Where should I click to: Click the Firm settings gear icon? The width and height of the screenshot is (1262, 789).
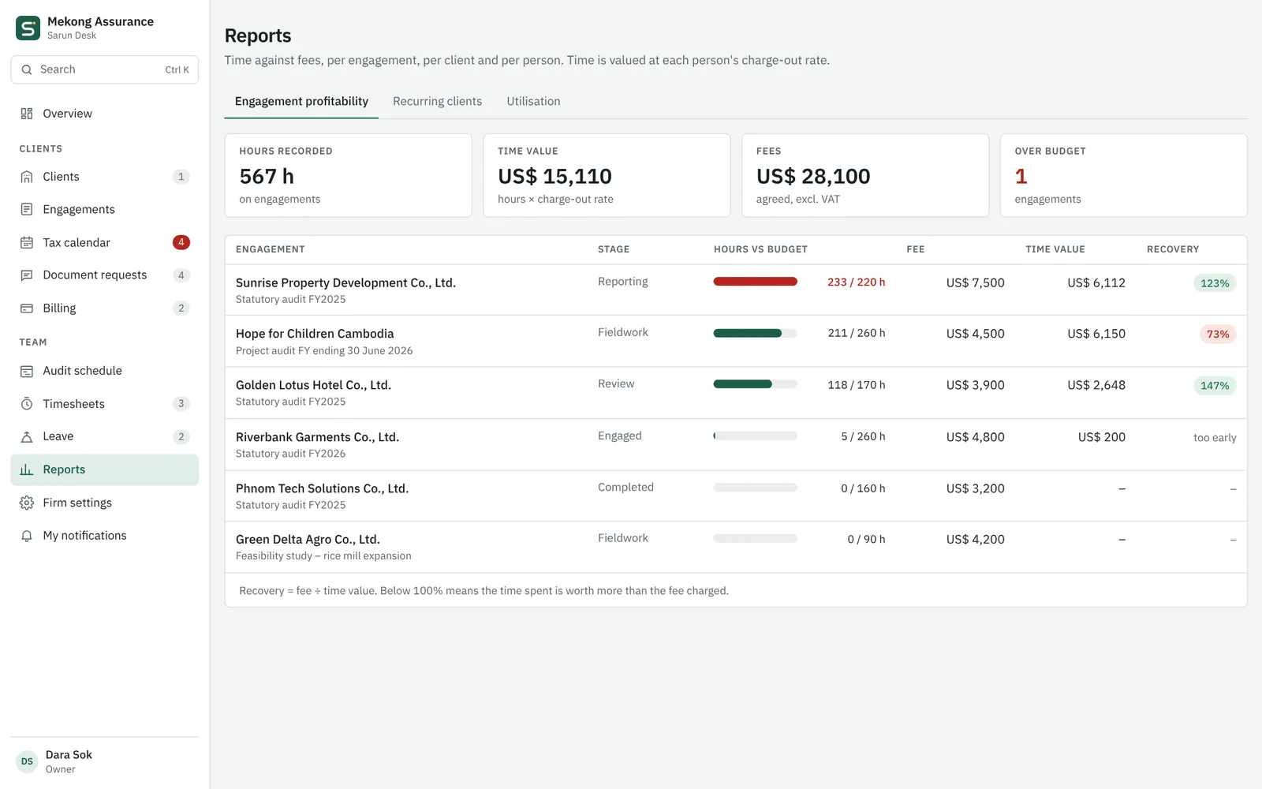click(x=27, y=503)
